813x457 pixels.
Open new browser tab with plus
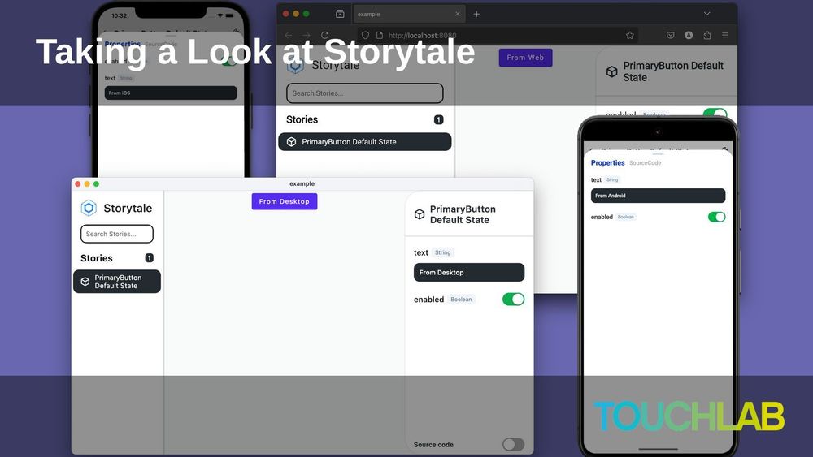tap(476, 14)
